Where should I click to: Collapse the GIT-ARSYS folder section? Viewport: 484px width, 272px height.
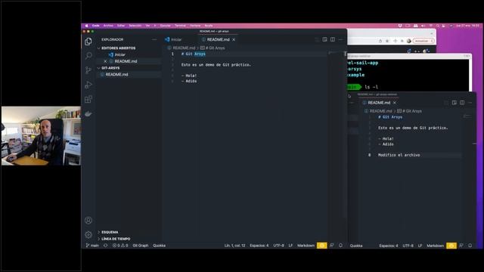coord(110,68)
